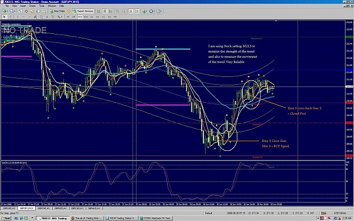Open the File menu
Image resolution: width=354 pixels, height=221 pixels.
(x=7, y=6)
